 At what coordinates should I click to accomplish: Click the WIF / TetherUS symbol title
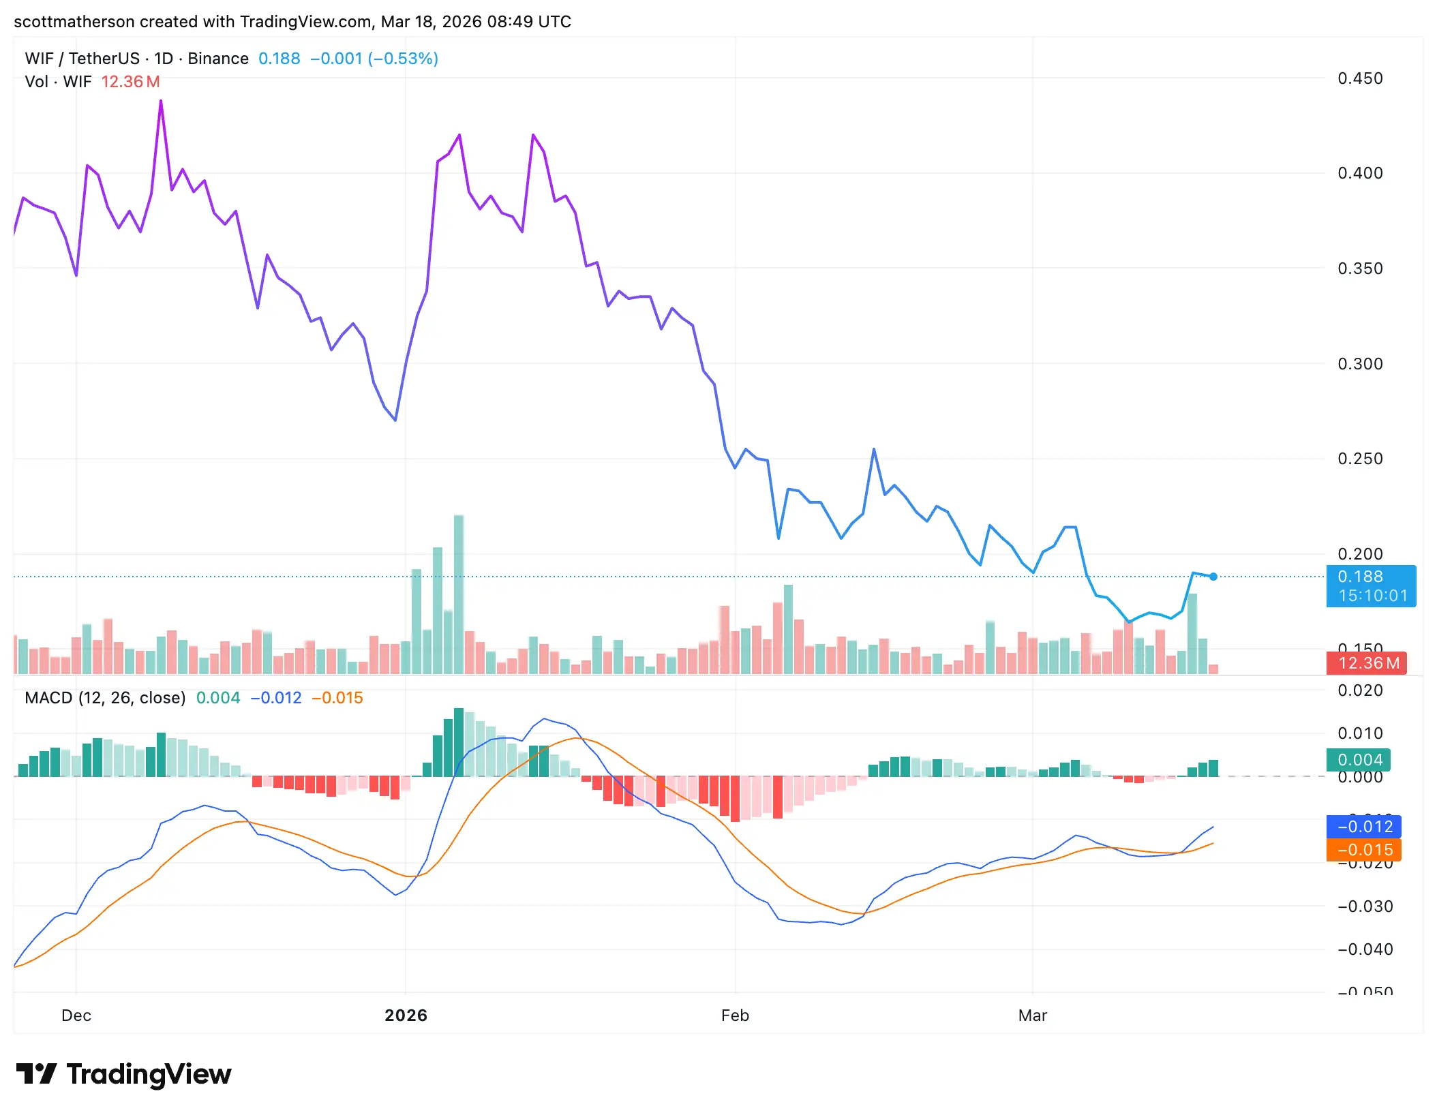tap(82, 59)
